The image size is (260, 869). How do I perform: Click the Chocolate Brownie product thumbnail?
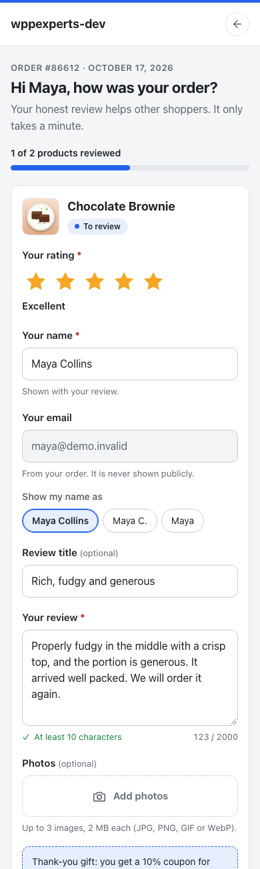pyautogui.click(x=41, y=217)
